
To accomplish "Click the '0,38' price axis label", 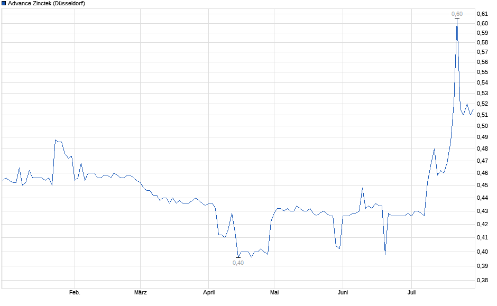I will pyautogui.click(x=482, y=280).
